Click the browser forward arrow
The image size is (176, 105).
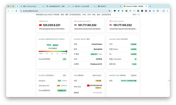tap(12, 11)
